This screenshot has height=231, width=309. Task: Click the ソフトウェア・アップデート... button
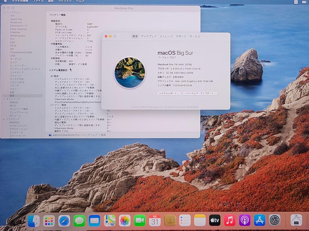pyautogui.click(x=200, y=93)
